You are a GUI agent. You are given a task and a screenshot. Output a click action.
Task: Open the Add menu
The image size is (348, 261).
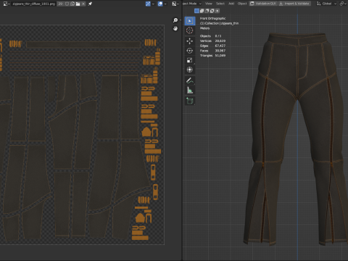coord(231,4)
